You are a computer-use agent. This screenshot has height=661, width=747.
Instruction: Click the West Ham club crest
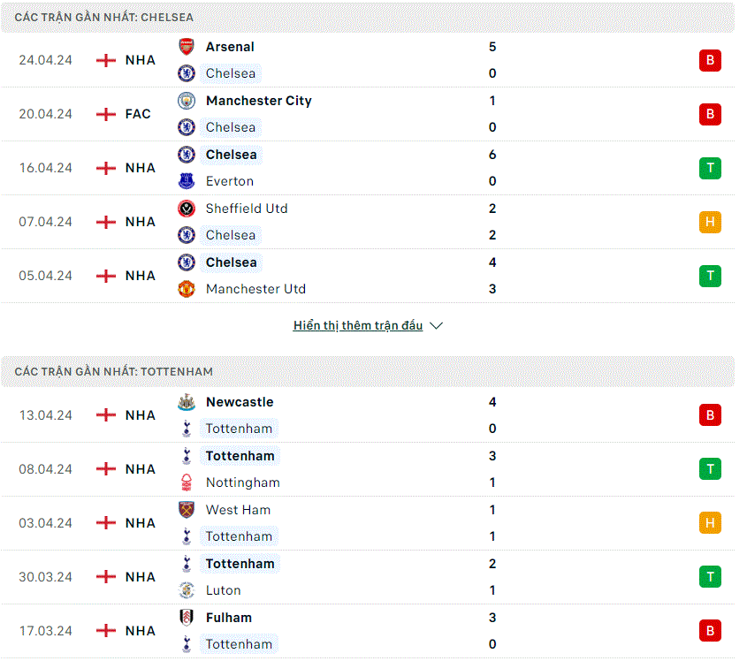pyautogui.click(x=187, y=510)
